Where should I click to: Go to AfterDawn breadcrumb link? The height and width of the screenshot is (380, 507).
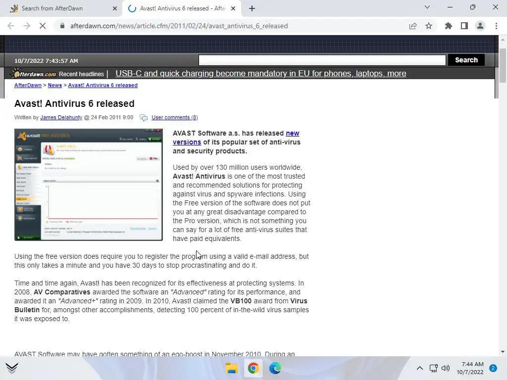[x=28, y=85]
